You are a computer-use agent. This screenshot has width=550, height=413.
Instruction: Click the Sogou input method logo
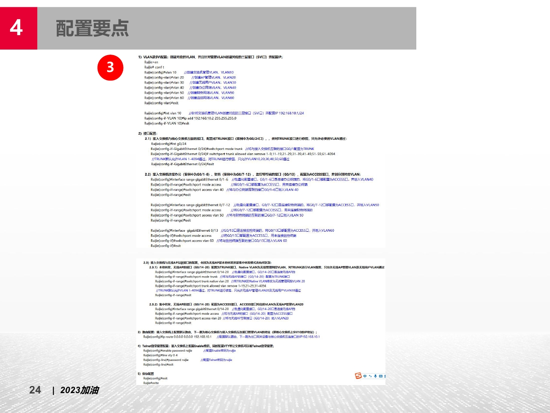point(358,376)
